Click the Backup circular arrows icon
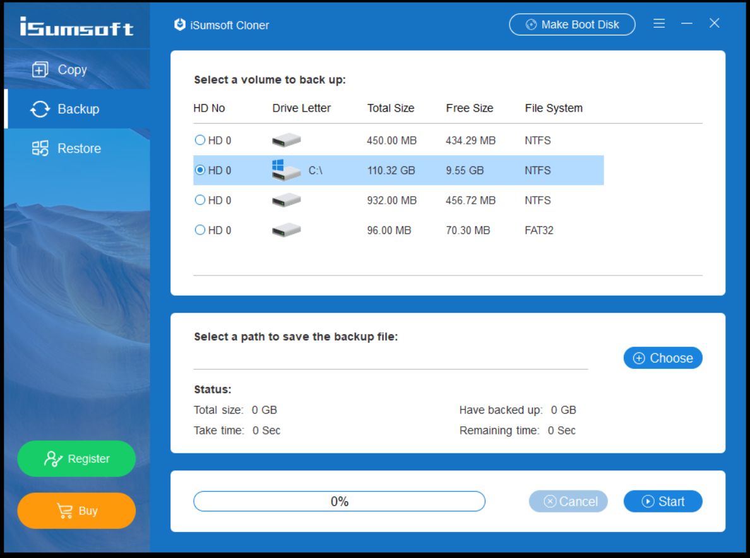The image size is (750, 558). 40,109
